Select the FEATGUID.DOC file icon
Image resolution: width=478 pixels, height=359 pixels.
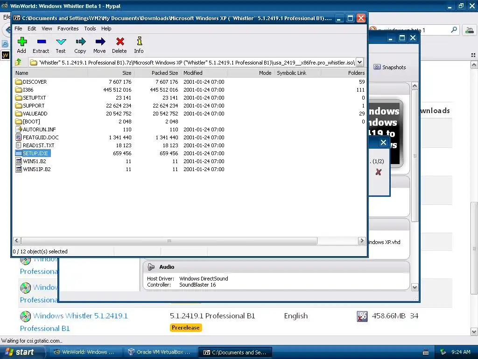coord(19,137)
